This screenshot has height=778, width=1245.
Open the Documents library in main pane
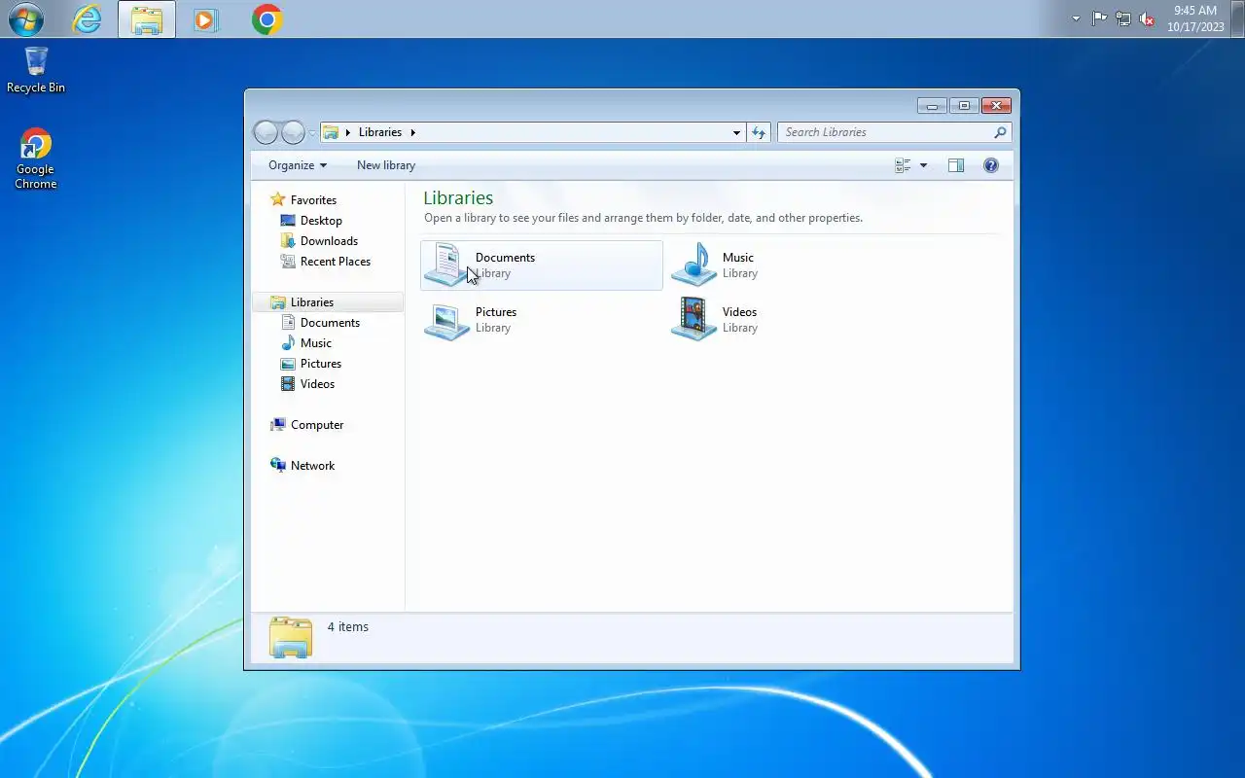click(x=541, y=265)
